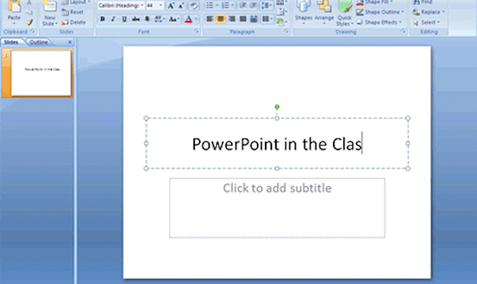The width and height of the screenshot is (477, 284).
Task: Open the Font dialog launcher
Action: coord(196,31)
